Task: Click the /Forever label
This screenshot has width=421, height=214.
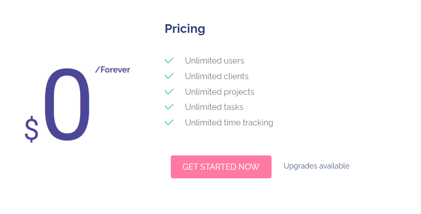Action: [x=113, y=70]
